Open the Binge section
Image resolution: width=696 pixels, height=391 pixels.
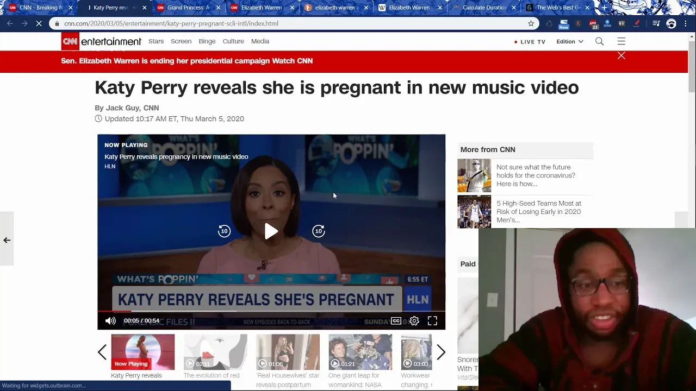point(207,41)
